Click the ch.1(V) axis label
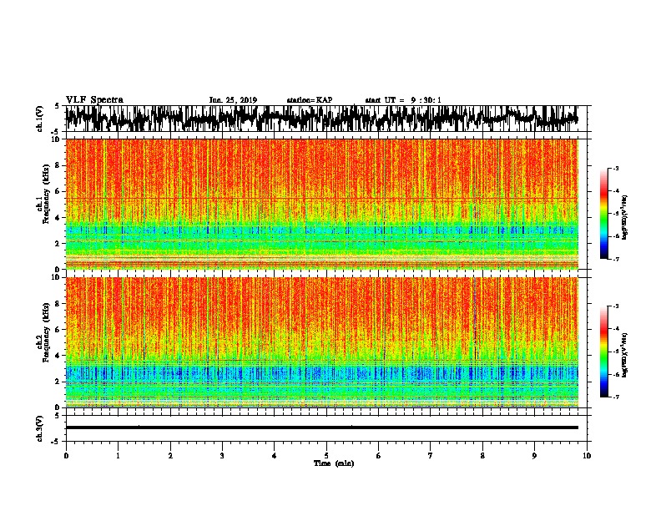 [40, 119]
